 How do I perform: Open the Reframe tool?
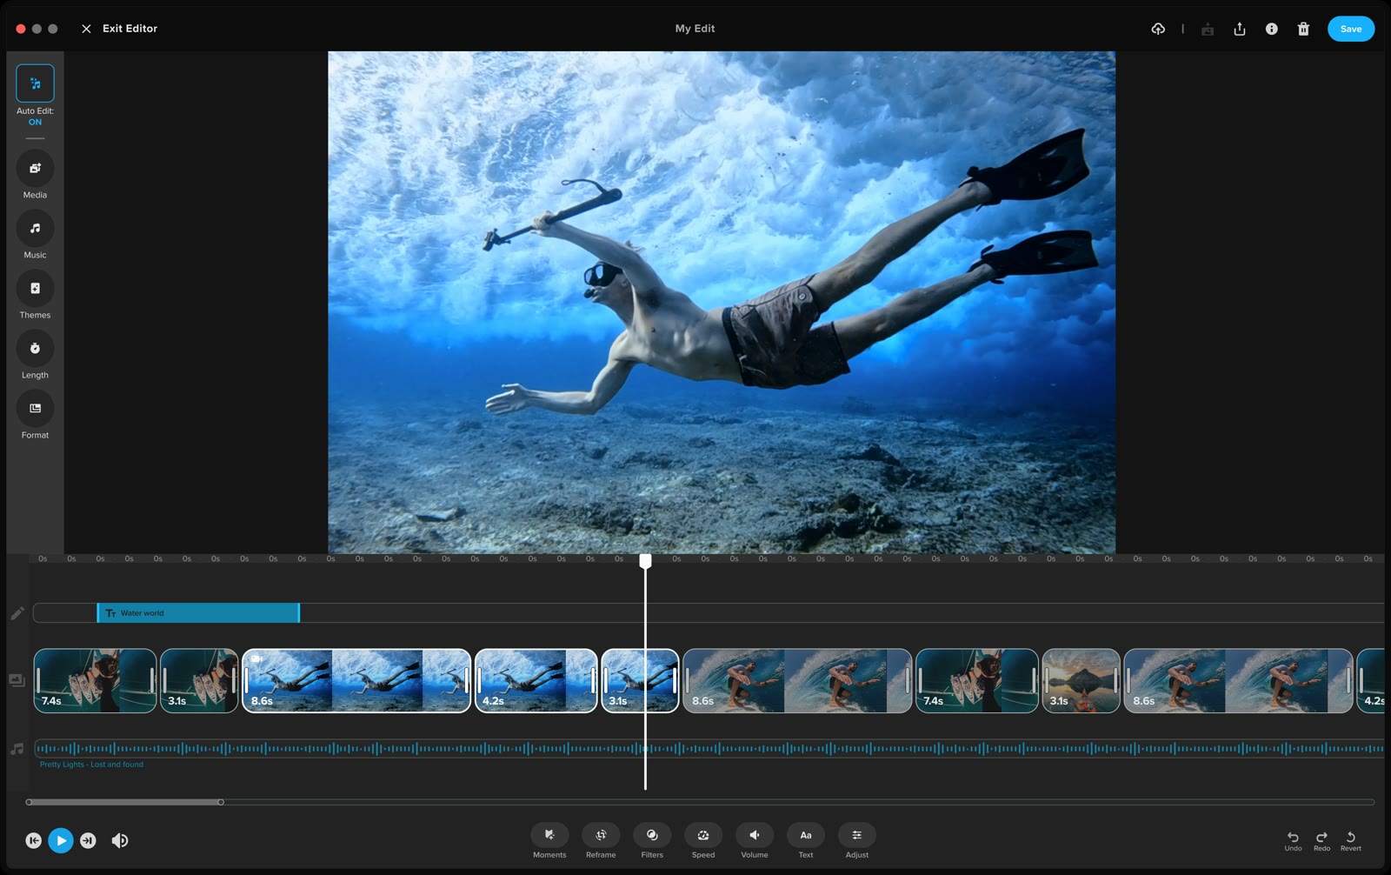[601, 835]
